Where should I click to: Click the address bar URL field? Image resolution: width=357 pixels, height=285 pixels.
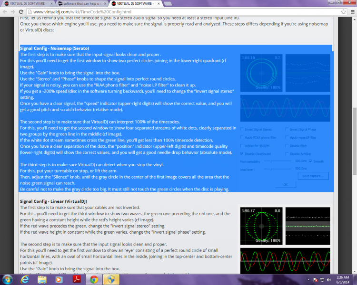[x=183, y=12]
